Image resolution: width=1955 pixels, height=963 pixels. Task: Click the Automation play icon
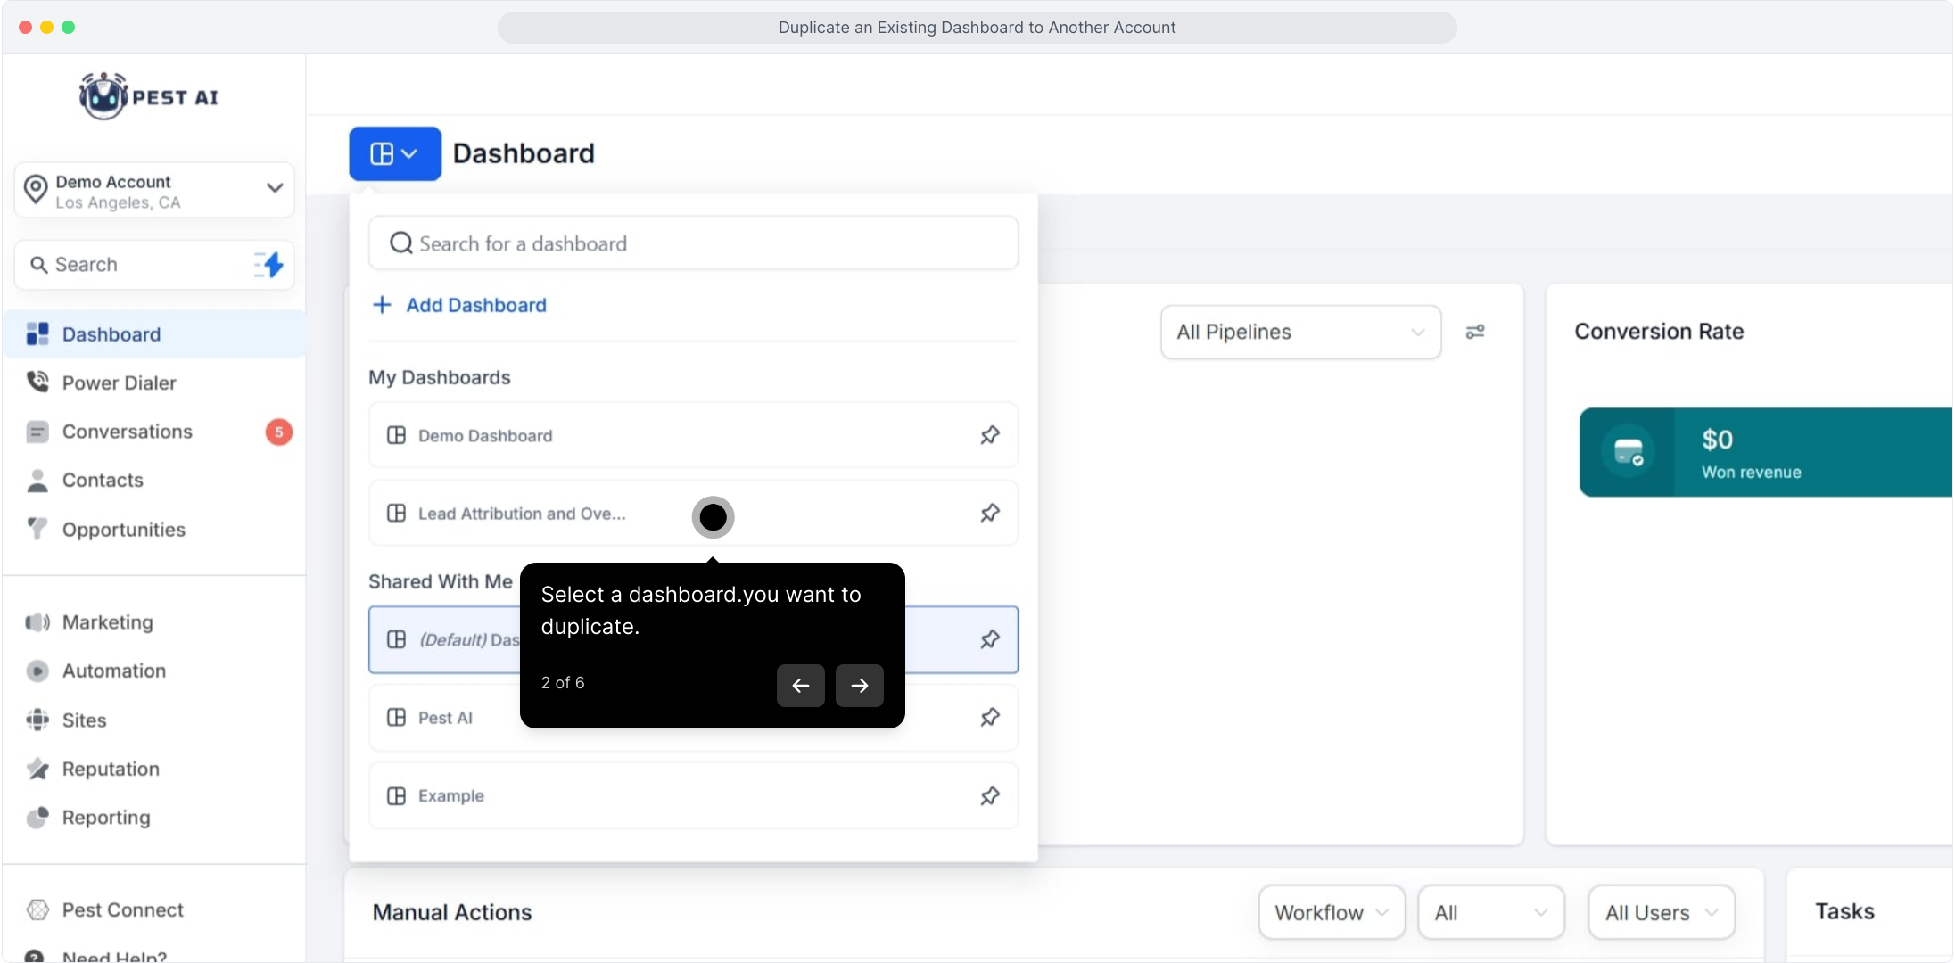coord(37,671)
